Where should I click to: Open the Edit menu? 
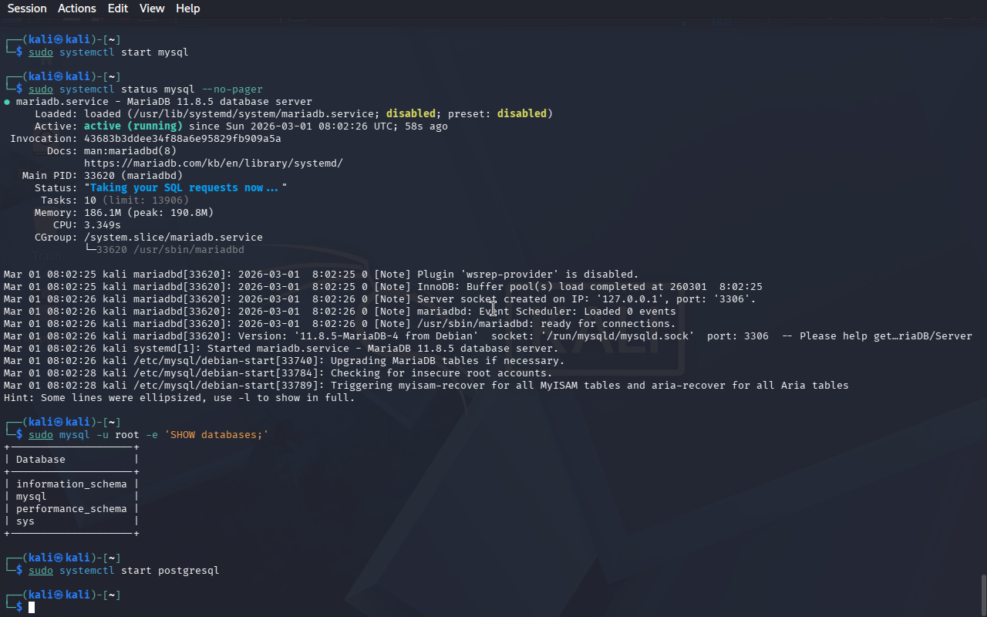tap(118, 8)
